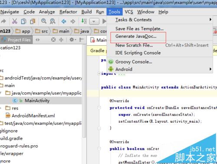
Task: Open the Help menu
Action: pos(163,12)
